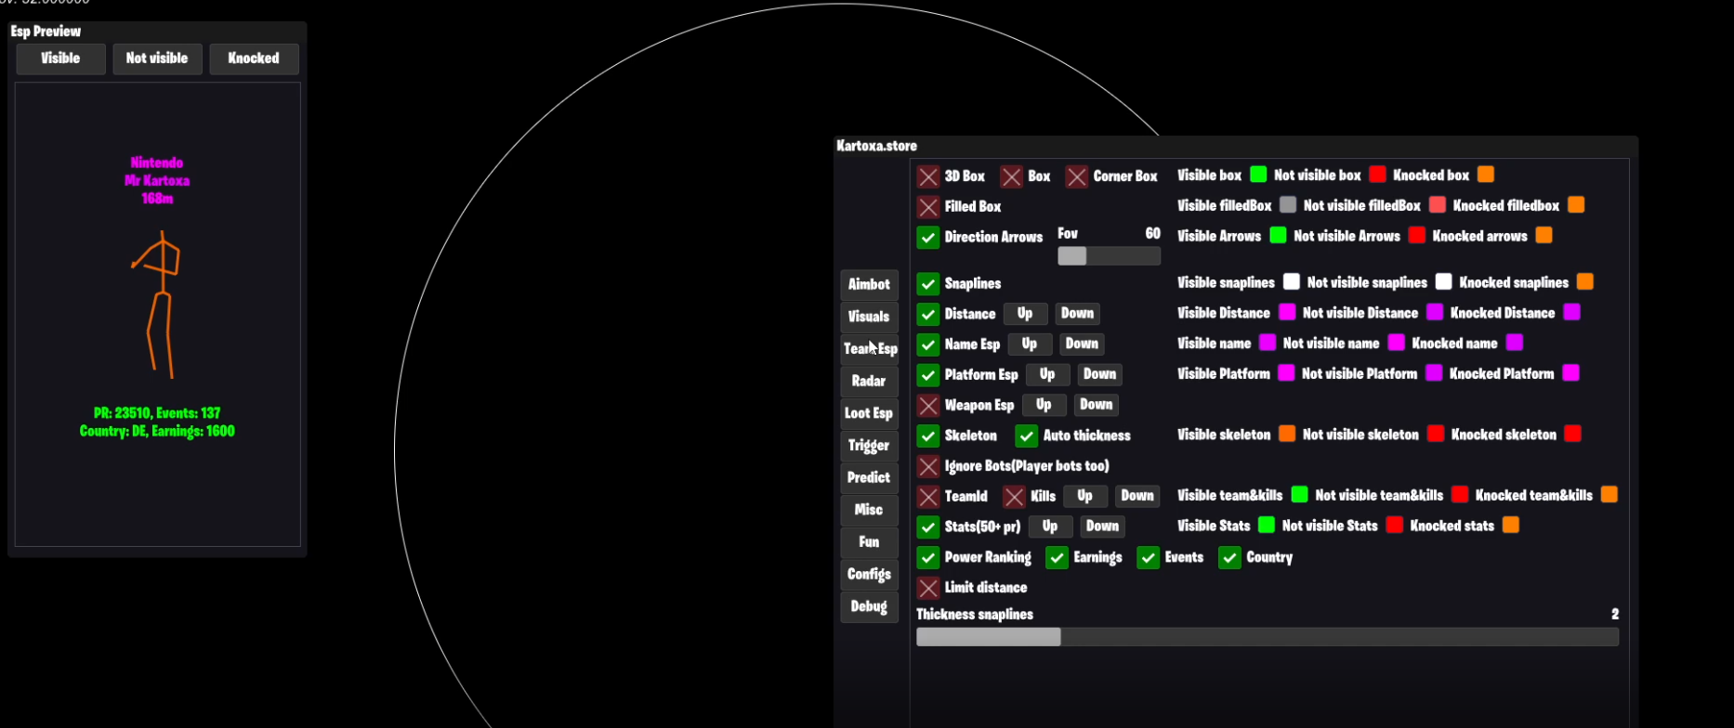Enable the Corner Box checkbox
The image size is (1734, 728).
pos(1077,176)
